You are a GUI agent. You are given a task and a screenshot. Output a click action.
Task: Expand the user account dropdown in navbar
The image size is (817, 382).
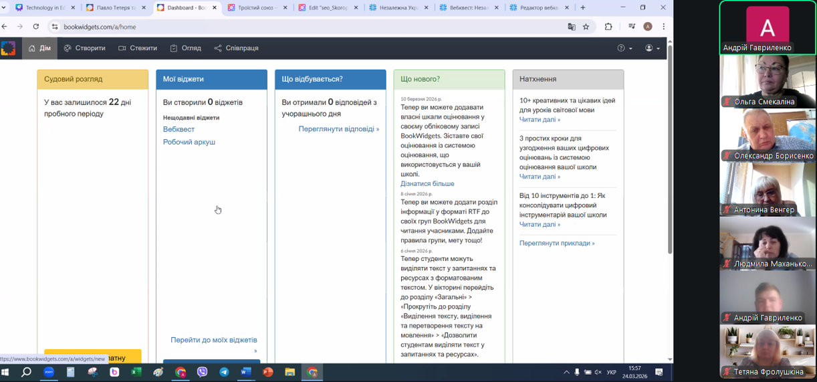[652, 48]
